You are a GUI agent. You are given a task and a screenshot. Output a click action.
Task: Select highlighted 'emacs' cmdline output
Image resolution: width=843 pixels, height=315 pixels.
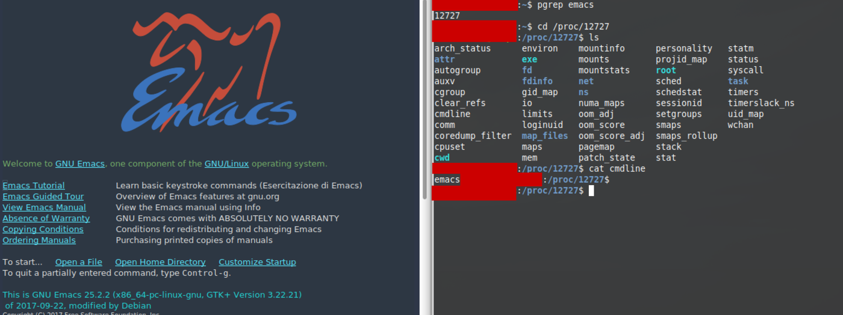447,180
